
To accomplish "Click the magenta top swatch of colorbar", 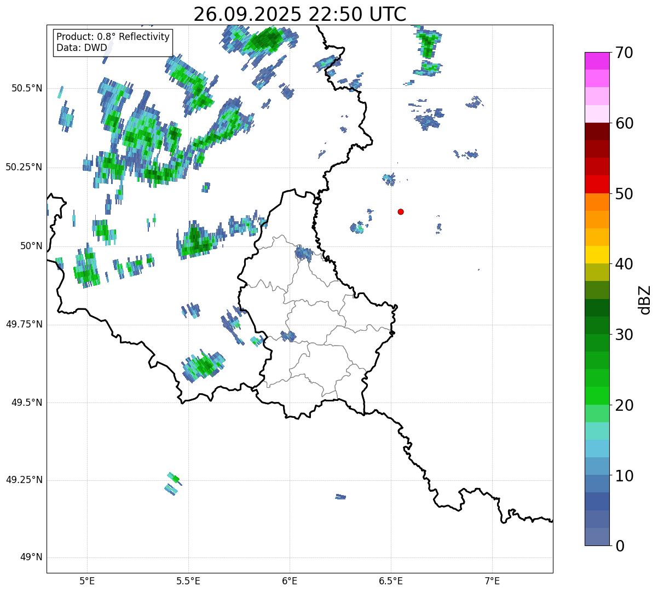I will (x=597, y=61).
